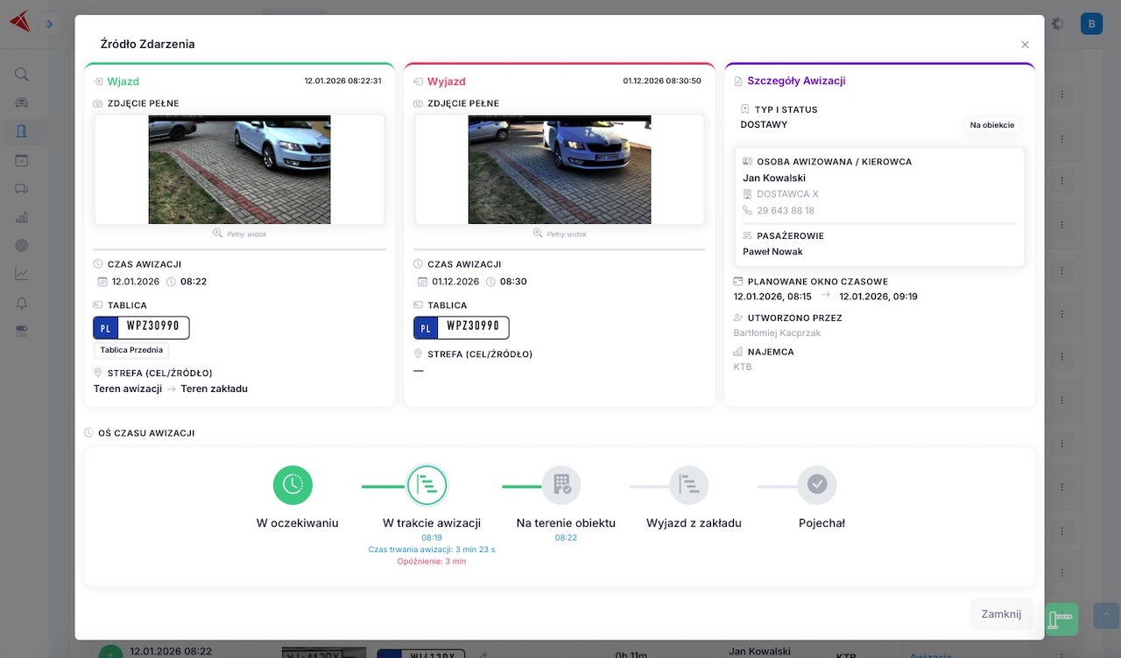Open the highlighted entry gate module icon

[x=22, y=131]
